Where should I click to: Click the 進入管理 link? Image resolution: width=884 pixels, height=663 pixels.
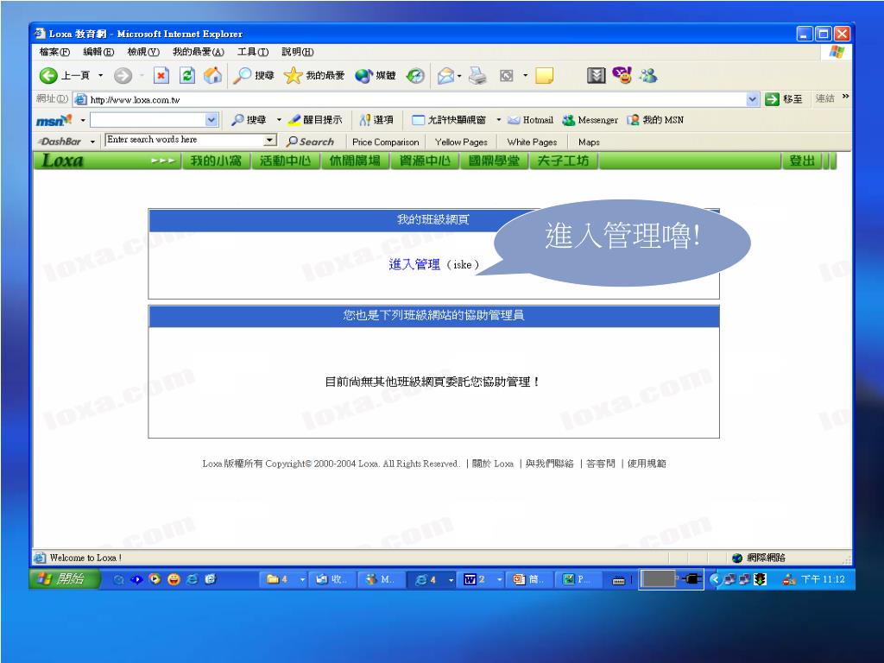(414, 264)
